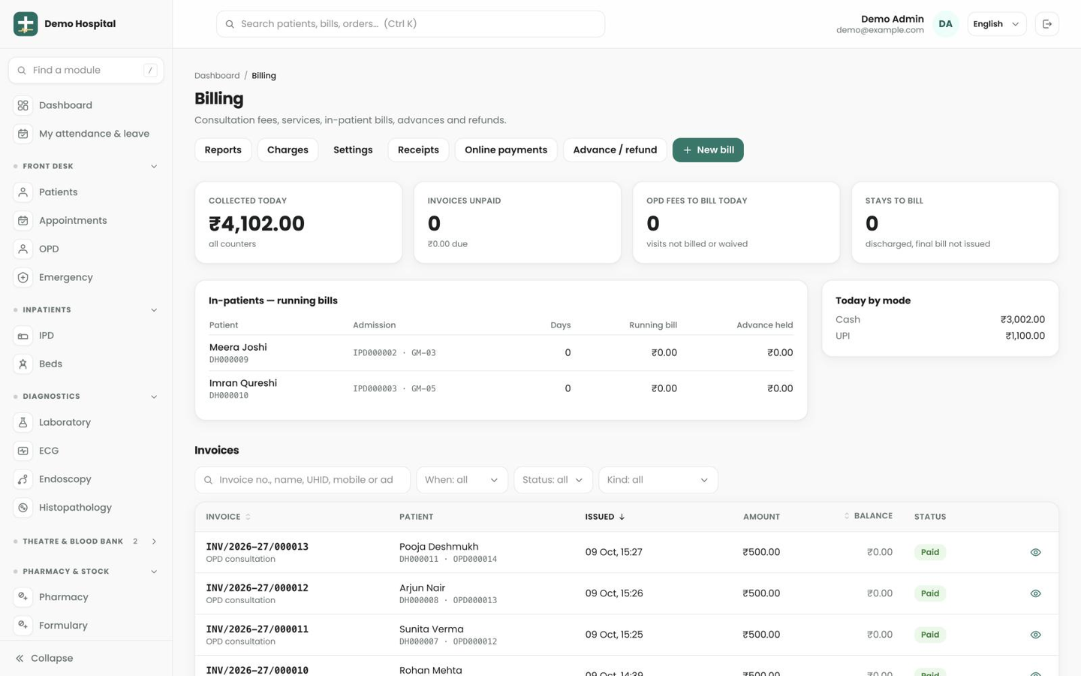The width and height of the screenshot is (1081, 676).
Task: Switch to the Receipts tab
Action: 418,150
